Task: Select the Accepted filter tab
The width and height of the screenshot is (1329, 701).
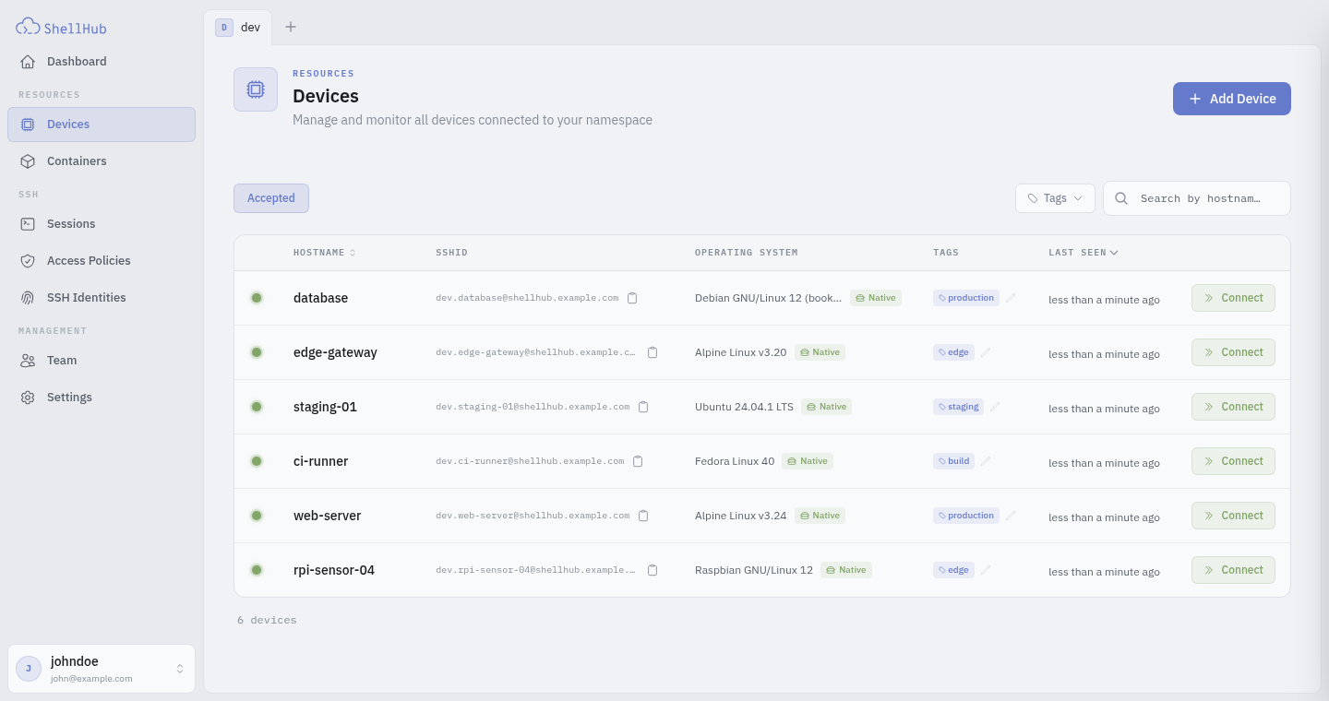Action: pos(271,198)
